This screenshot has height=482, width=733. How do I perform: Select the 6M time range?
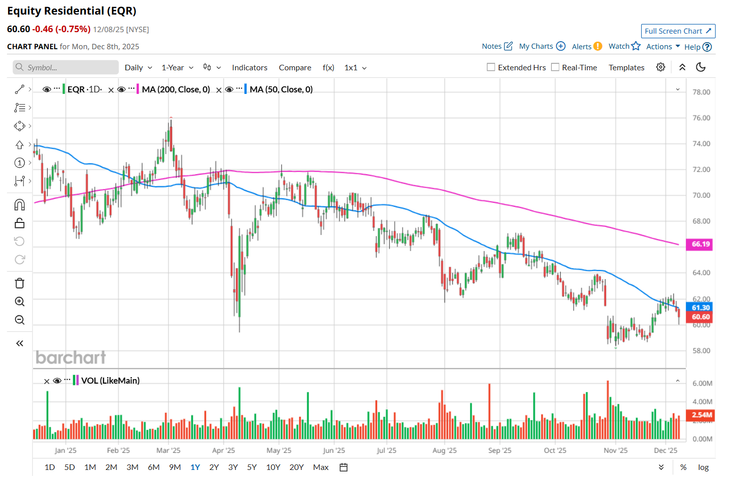coord(154,467)
